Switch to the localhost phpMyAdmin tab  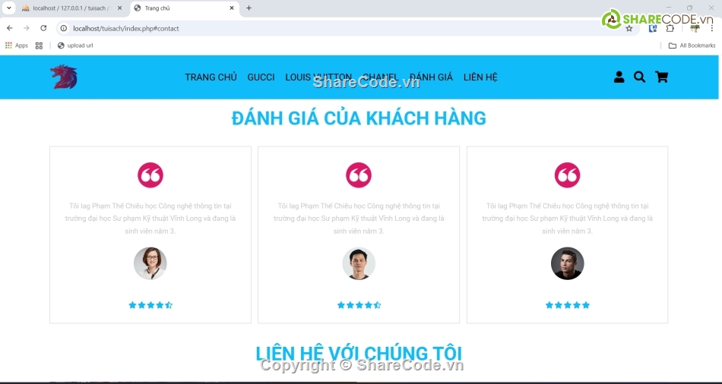[x=71, y=8]
